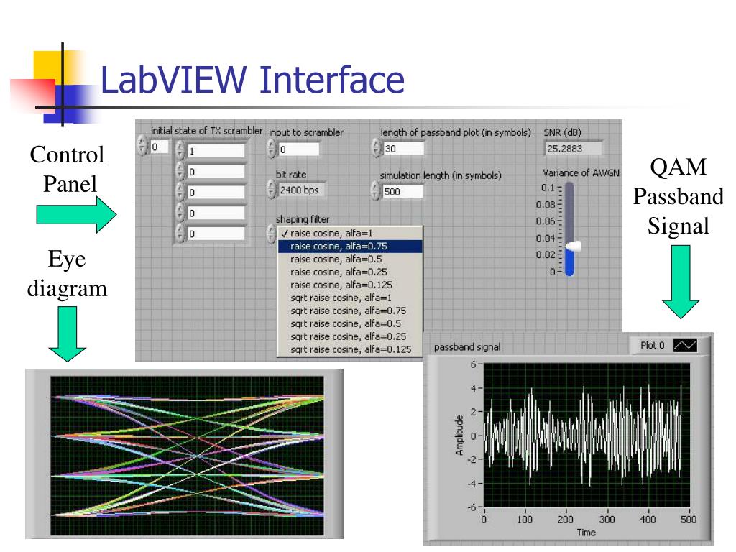736x552 pixels.
Task: Focus the second scrambler state field
Action: (x=216, y=172)
